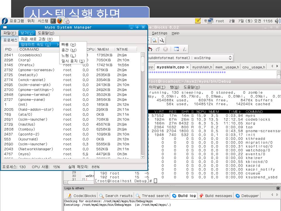Sort process list by %MEM column
This screenshot has width=281, height=211.
point(105,49)
